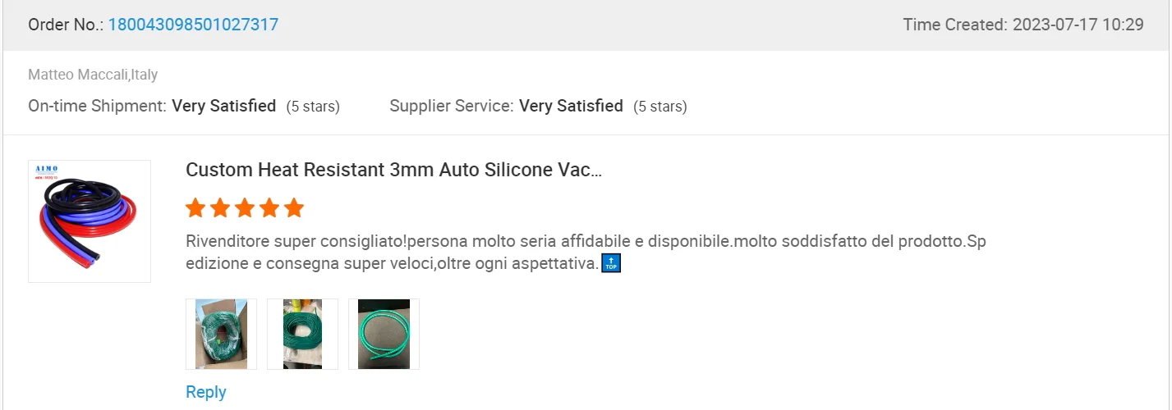Click the Italian review text paragraph
The width and height of the screenshot is (1172, 410).
(586, 253)
